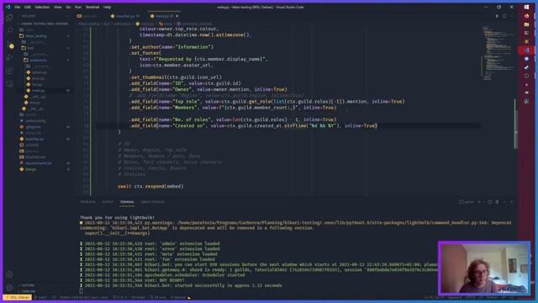
Task: Open the Go menu
Action: click(68, 7)
